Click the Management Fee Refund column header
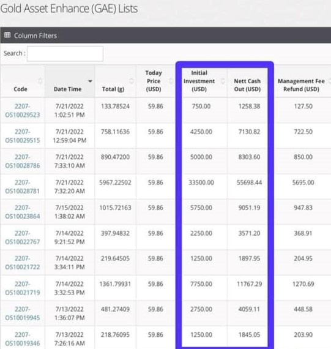Screen dimensions: 331x349 301,85
